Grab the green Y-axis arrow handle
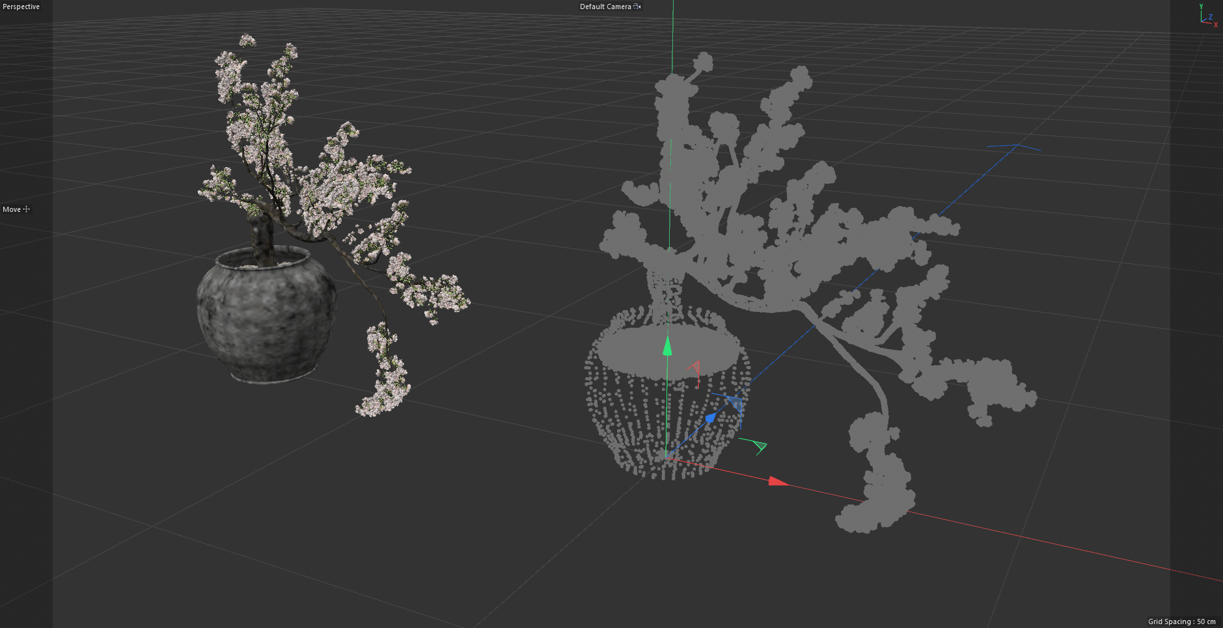Screen dimensions: 1223x628 coord(667,346)
